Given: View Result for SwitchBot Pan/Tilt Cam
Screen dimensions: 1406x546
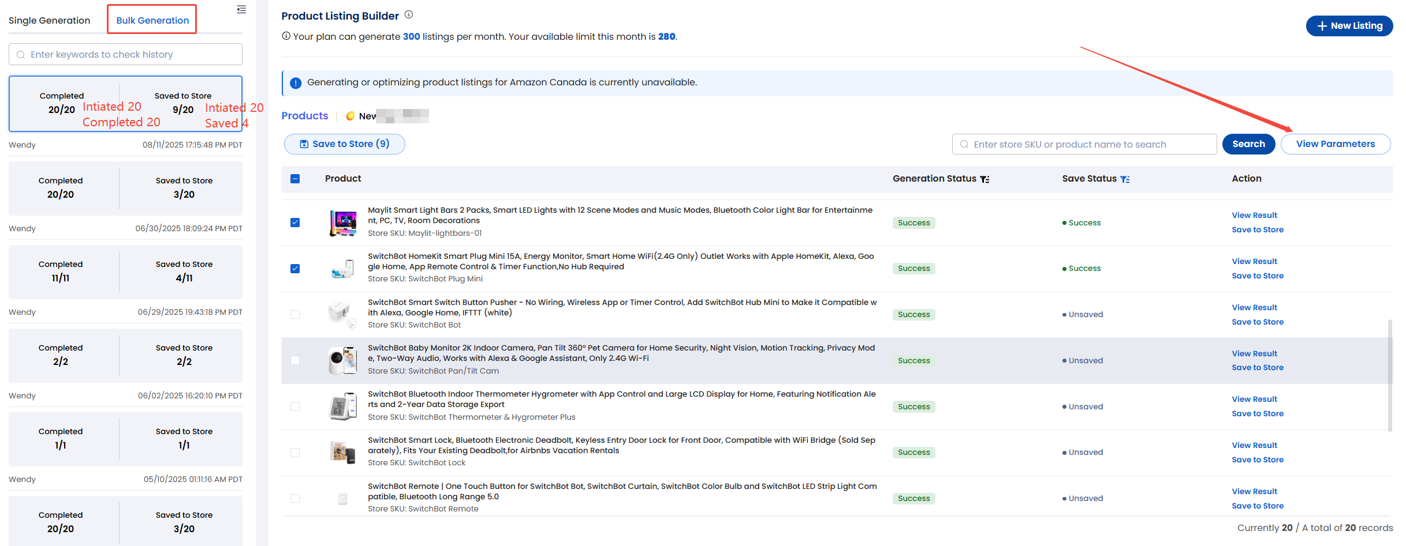Looking at the screenshot, I should click(x=1254, y=354).
